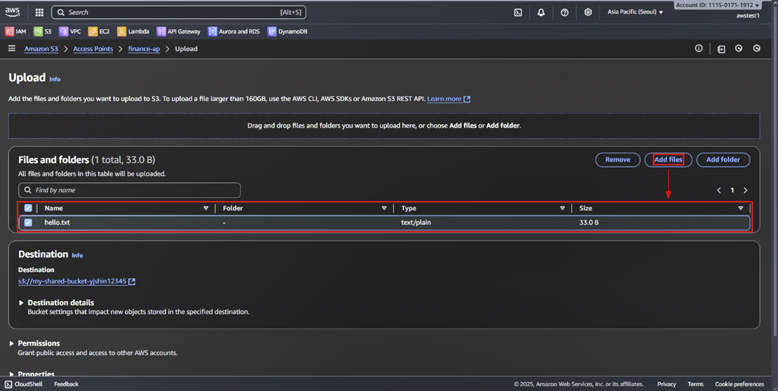The width and height of the screenshot is (778, 391).
Task: Open external link icon beside Learn more
Action: point(467,99)
